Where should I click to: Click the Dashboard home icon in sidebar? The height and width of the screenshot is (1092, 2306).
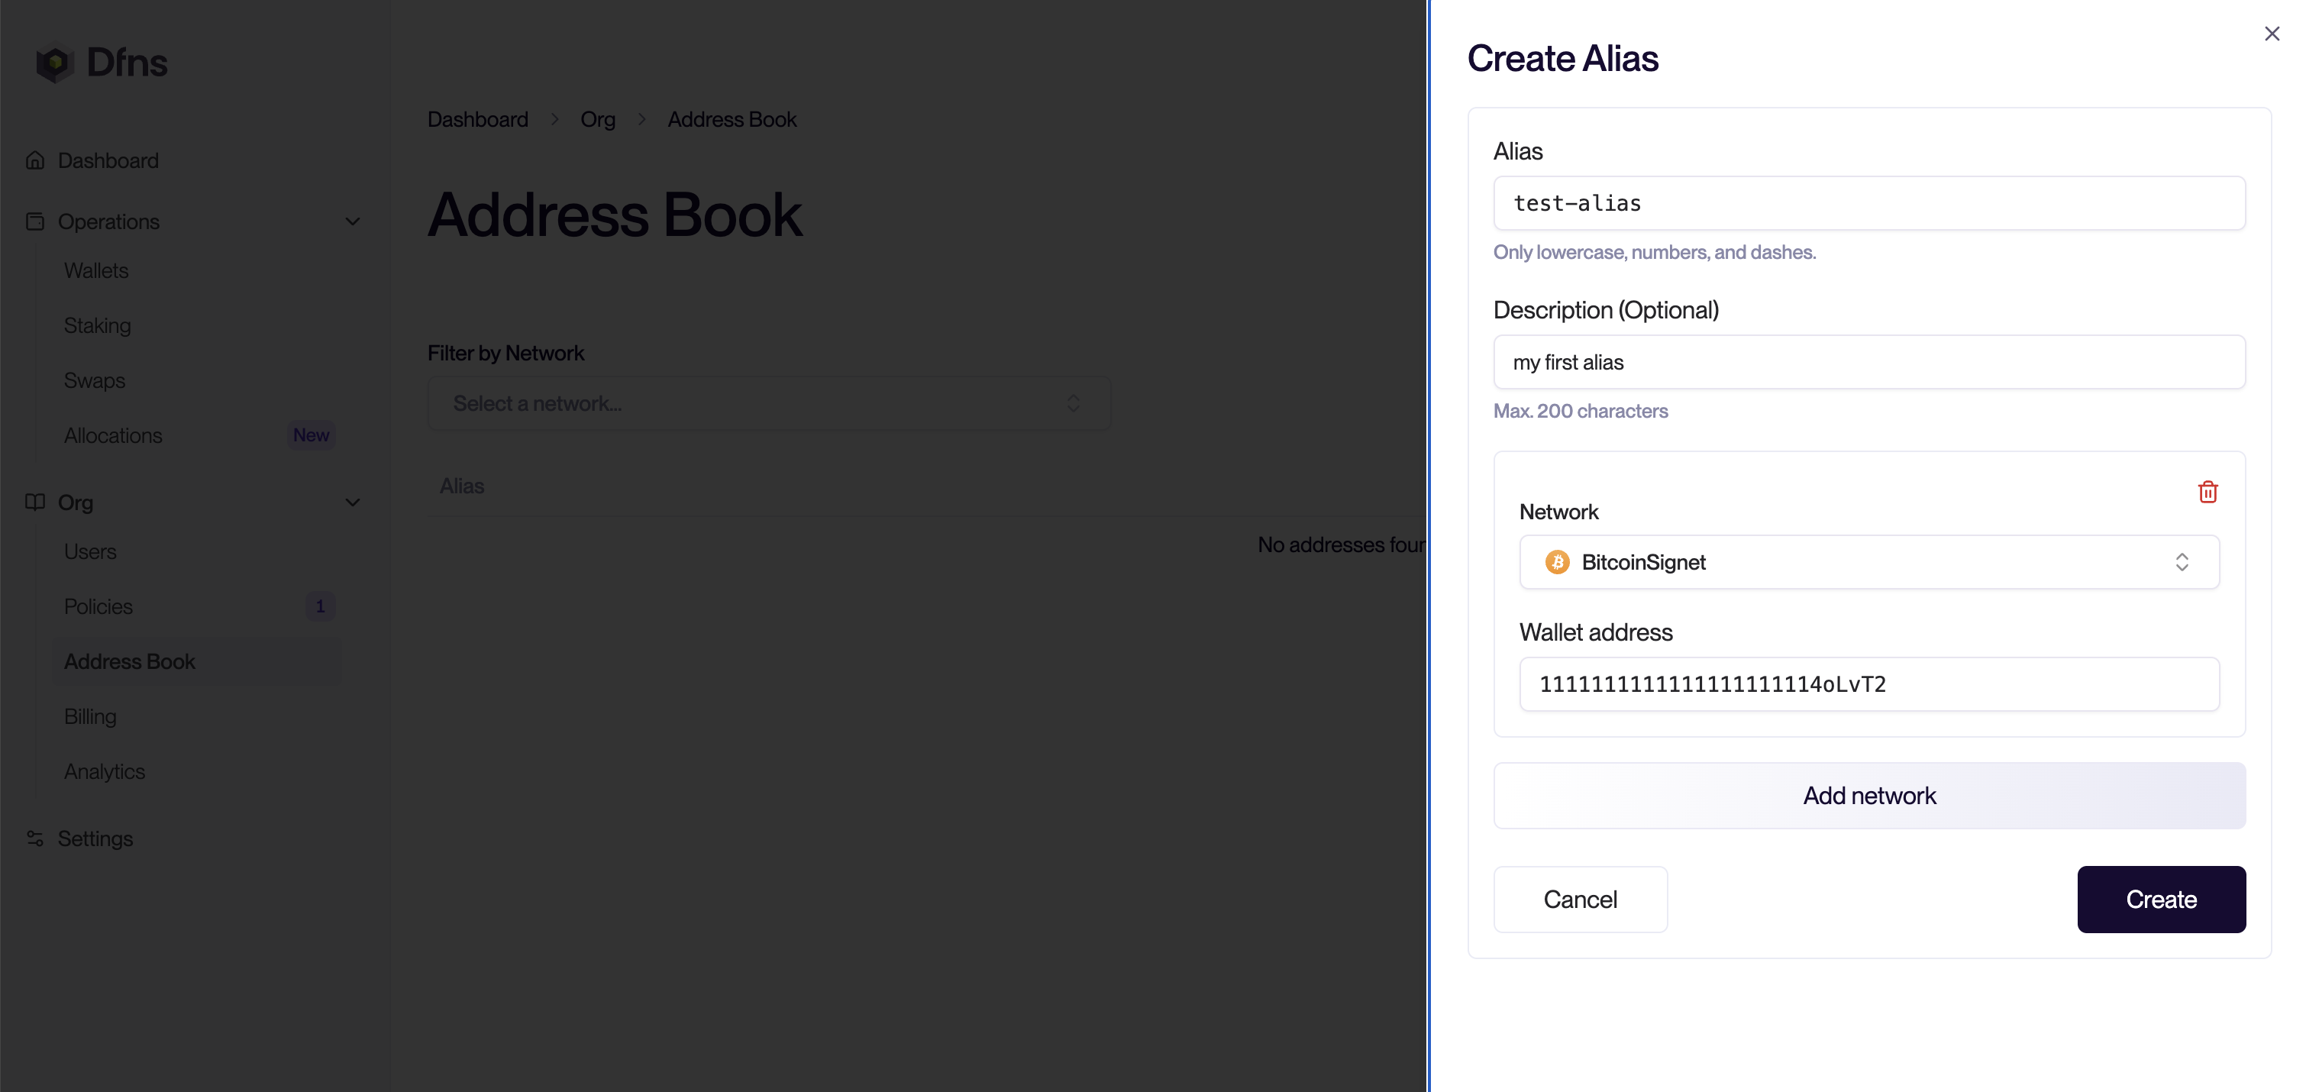click(35, 160)
